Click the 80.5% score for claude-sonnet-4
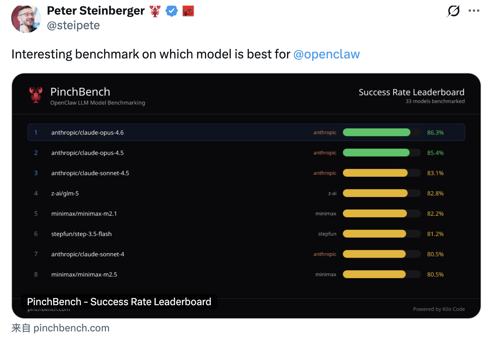 click(x=435, y=254)
